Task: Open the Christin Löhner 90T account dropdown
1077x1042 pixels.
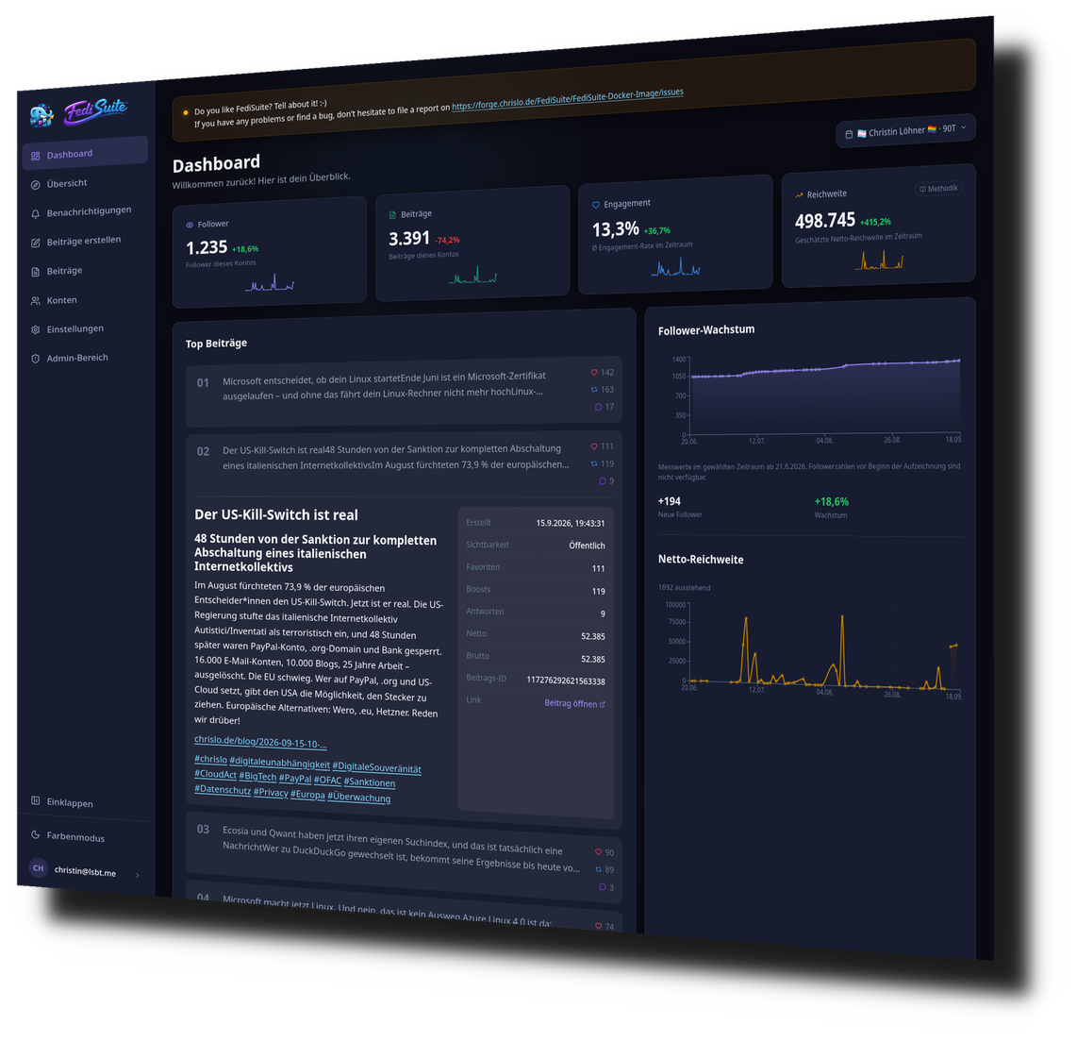Action: [905, 130]
